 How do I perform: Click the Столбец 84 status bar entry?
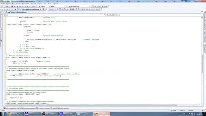[x=182, y=111]
